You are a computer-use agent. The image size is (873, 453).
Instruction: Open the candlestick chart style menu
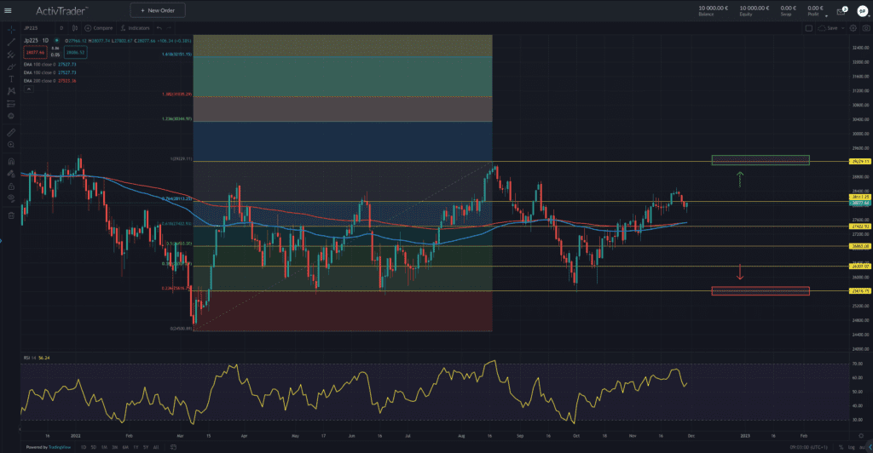coord(75,28)
